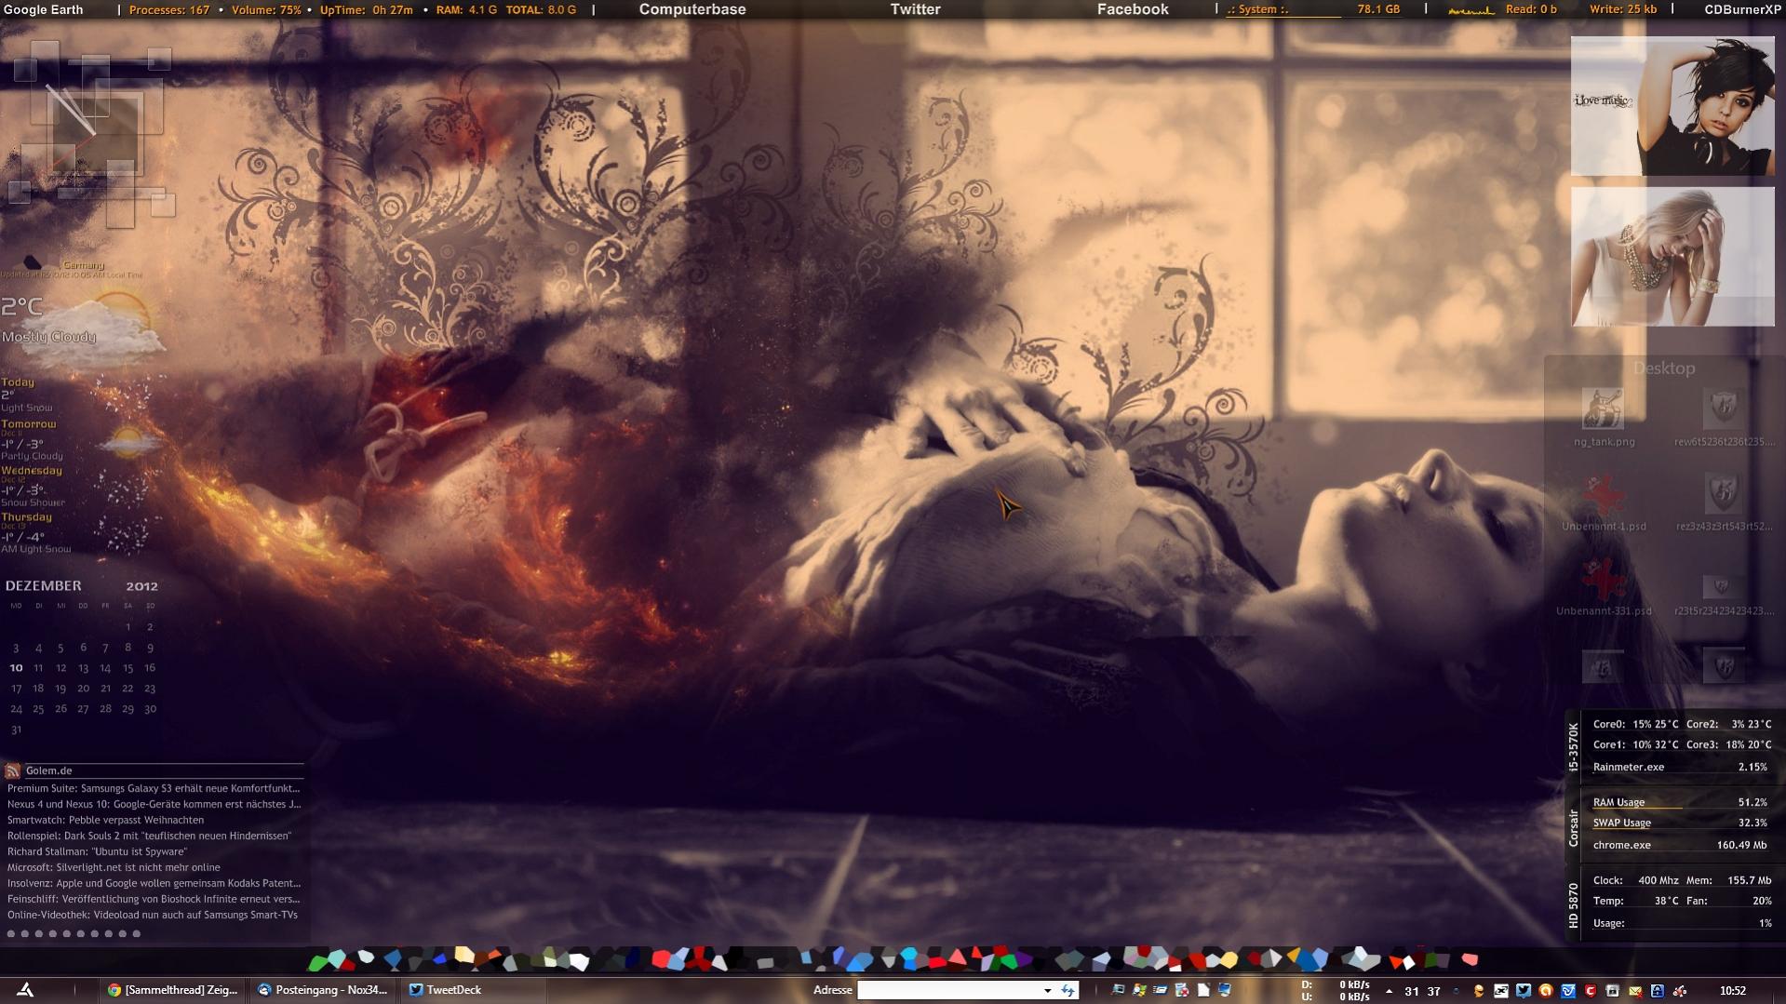Click the Assassin's Creed logo start button
The width and height of the screenshot is (1786, 1004).
tap(25, 990)
